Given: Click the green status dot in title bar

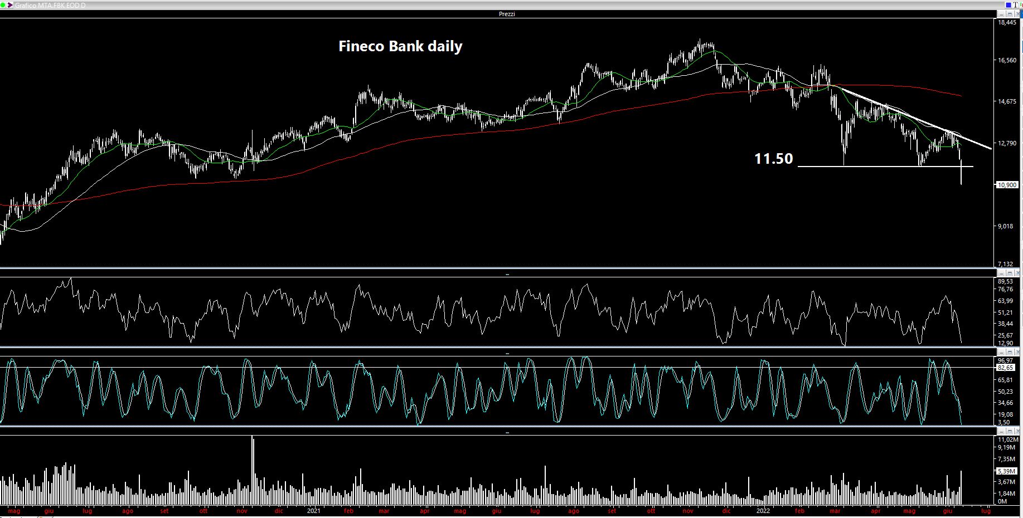Looking at the screenshot, I should point(3,5).
